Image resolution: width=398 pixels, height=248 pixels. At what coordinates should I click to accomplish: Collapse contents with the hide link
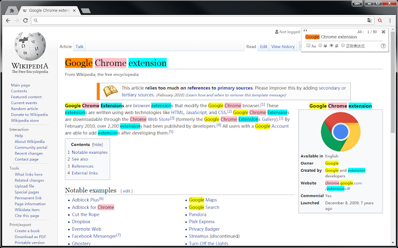(98, 144)
